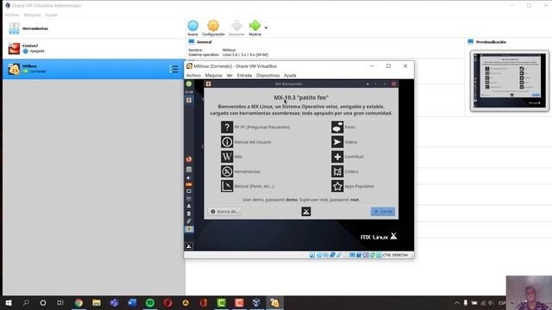Screen dimensions: 552x310
Task: Click the Acerca de... button
Action: pos(224,212)
